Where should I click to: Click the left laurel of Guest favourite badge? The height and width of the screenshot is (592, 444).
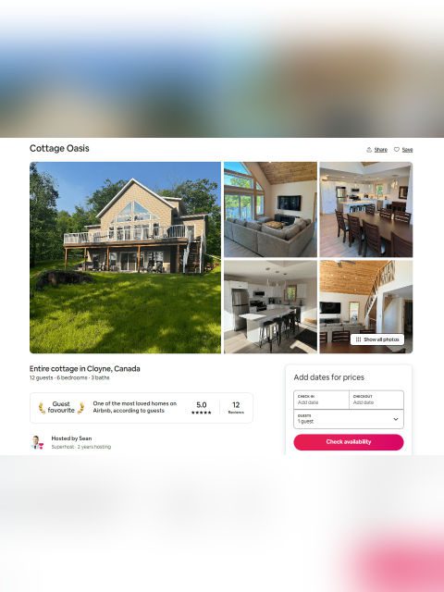[x=42, y=408]
